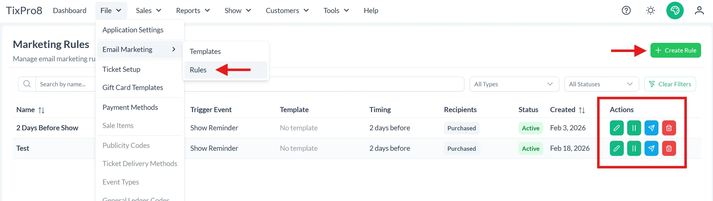Edit the 'Test' rule with pencil icon
The width and height of the screenshot is (713, 201).
tap(616, 148)
